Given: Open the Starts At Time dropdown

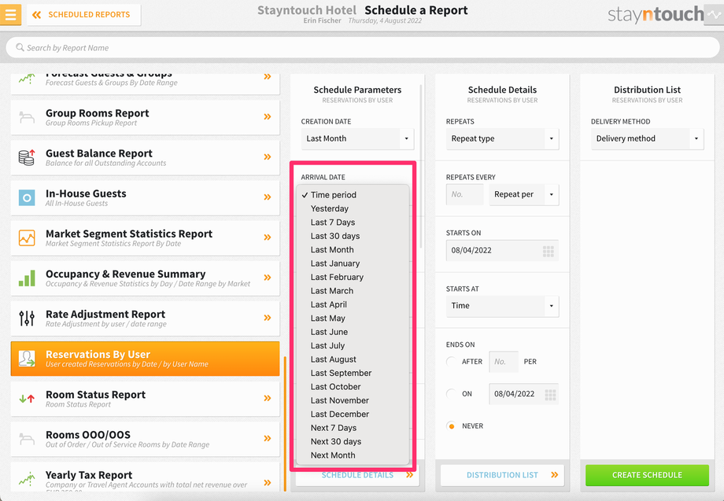Looking at the screenshot, I should click(x=502, y=306).
